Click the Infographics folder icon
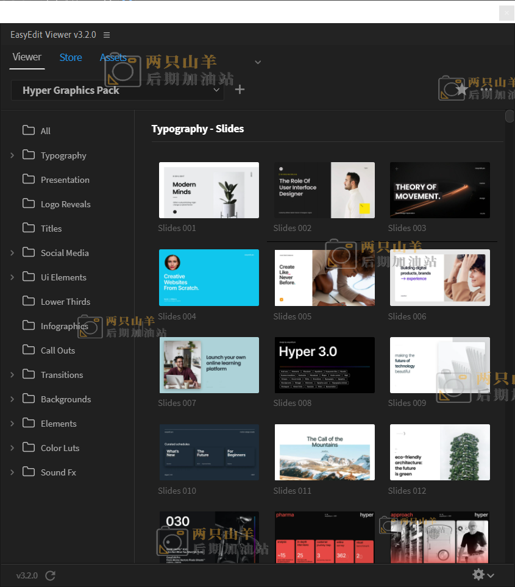Viewport: 515px width, 587px height. pos(29,326)
